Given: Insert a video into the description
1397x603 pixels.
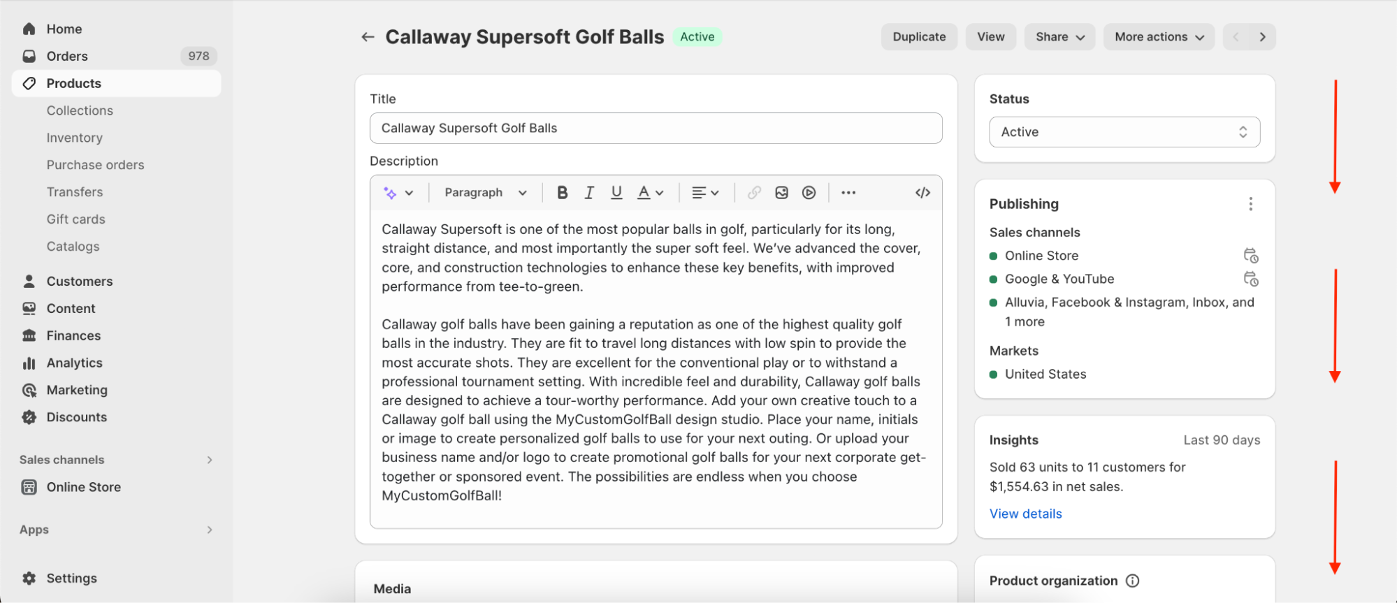Looking at the screenshot, I should pyautogui.click(x=809, y=193).
